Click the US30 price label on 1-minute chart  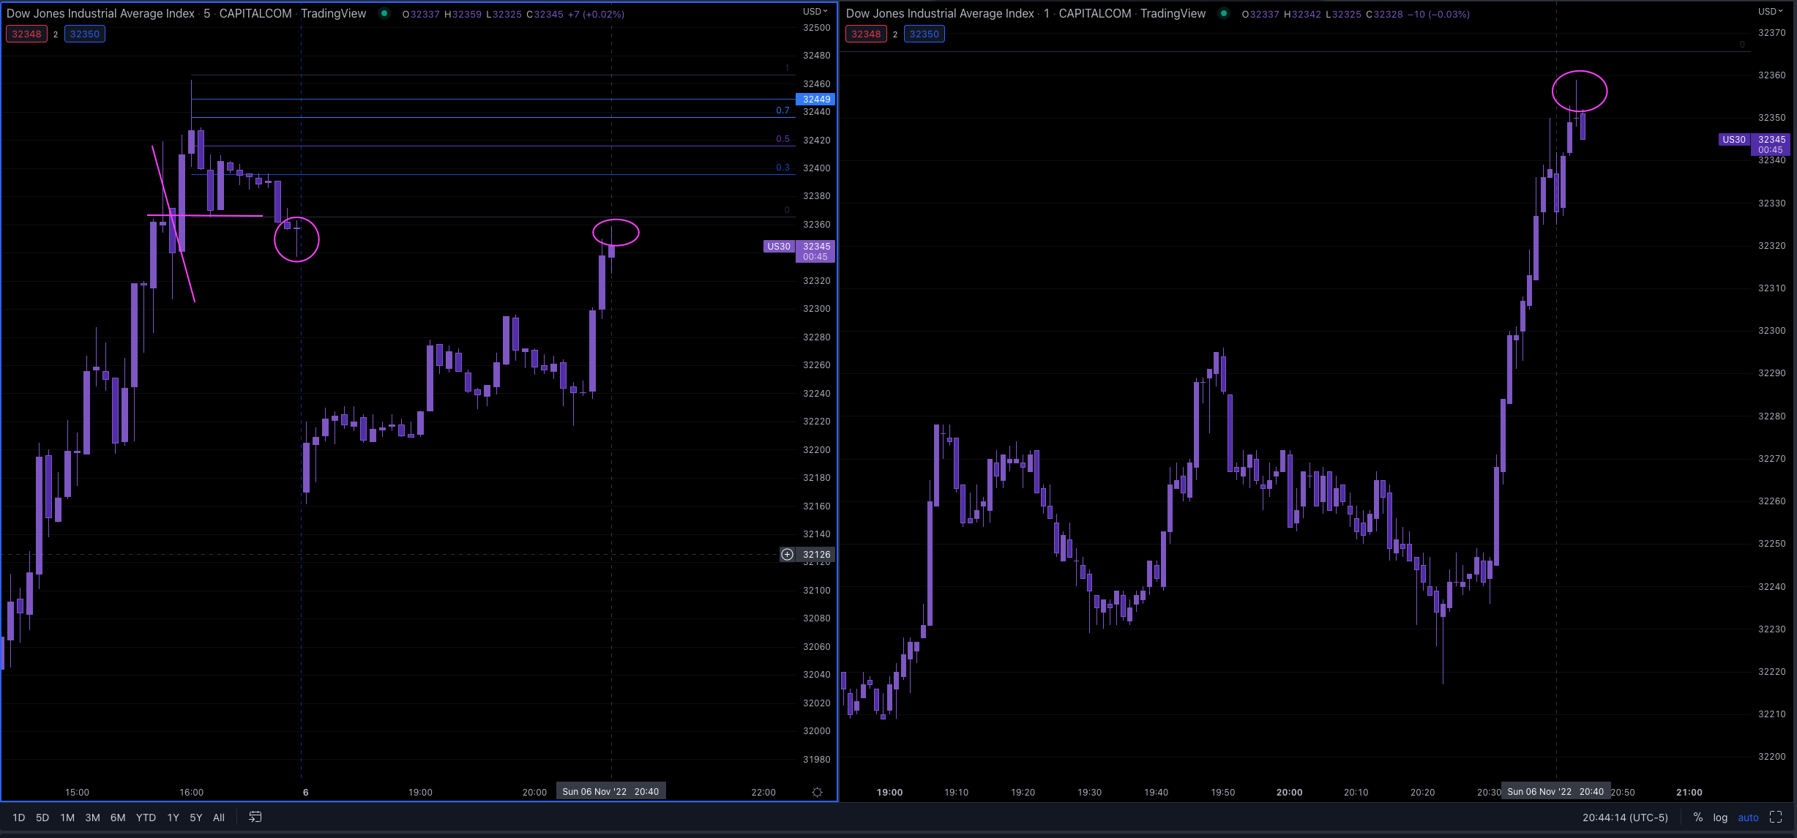click(1734, 139)
